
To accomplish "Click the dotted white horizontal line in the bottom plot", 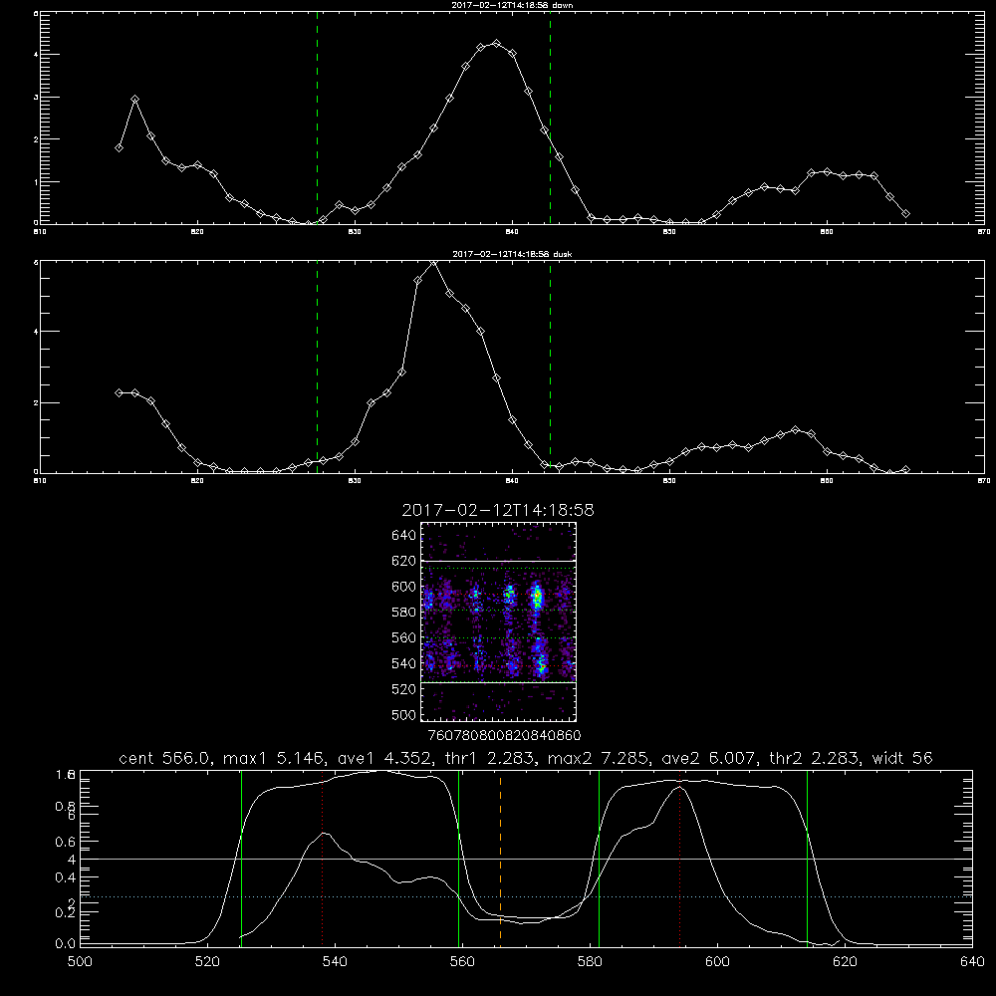I will coord(526,897).
